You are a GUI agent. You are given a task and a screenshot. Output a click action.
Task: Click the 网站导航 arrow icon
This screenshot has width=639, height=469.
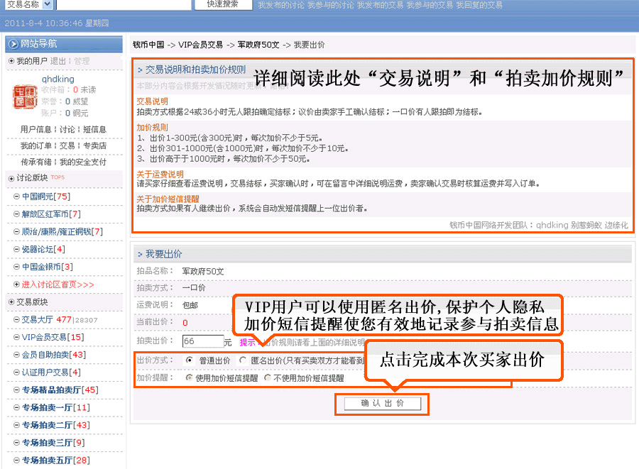pyautogui.click(x=13, y=44)
